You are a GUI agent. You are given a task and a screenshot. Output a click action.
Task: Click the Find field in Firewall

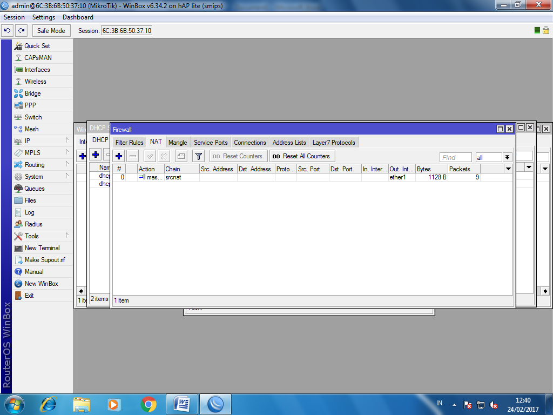[456, 157]
